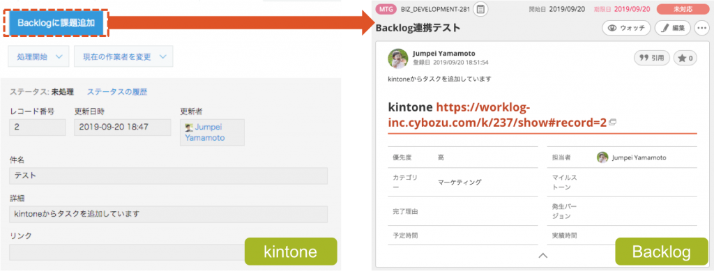
Task: Star the Backlog issue
Action: 685,58
